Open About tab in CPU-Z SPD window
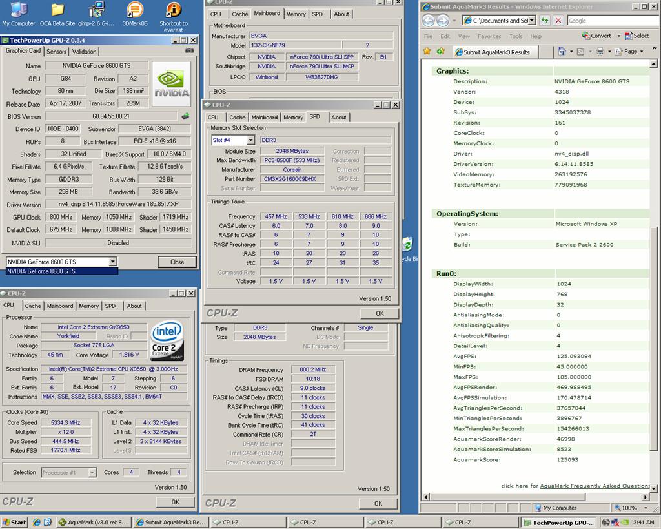 pos(338,118)
